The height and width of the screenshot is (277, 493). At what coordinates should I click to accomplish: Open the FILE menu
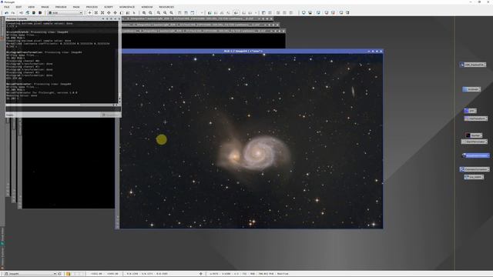click(6, 7)
